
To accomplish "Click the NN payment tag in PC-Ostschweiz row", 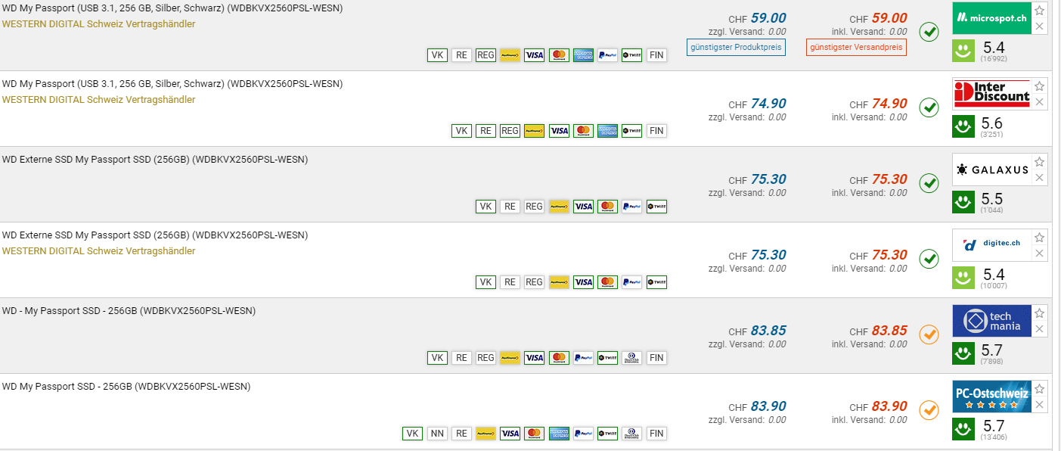I will pos(436,434).
